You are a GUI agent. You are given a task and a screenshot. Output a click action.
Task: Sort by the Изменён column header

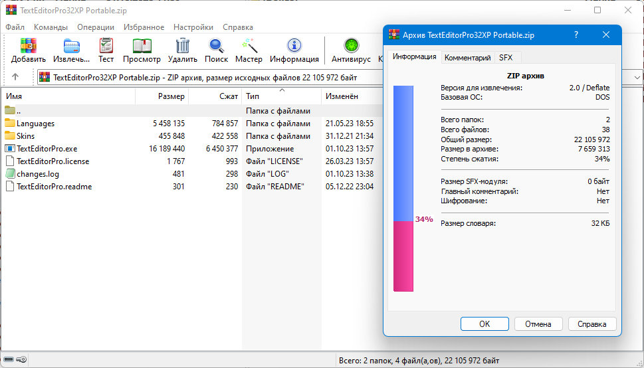[x=352, y=96]
